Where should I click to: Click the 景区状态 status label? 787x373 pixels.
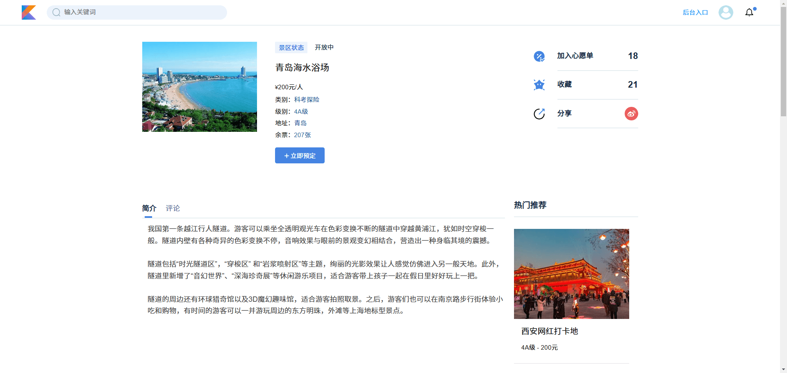click(x=291, y=47)
